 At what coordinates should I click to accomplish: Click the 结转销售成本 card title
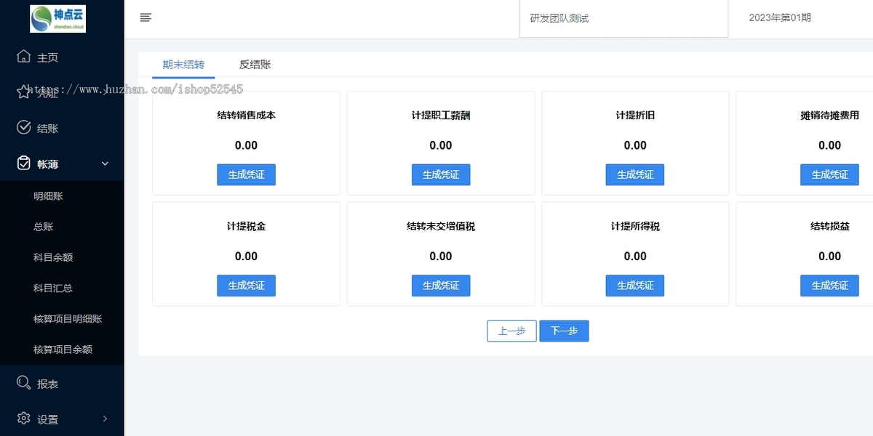click(x=246, y=116)
